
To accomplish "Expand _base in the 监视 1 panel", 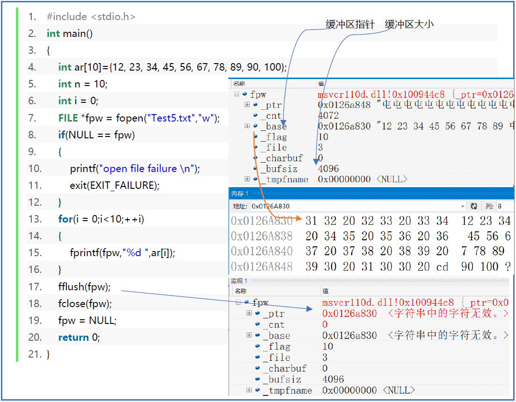I will point(249,335).
